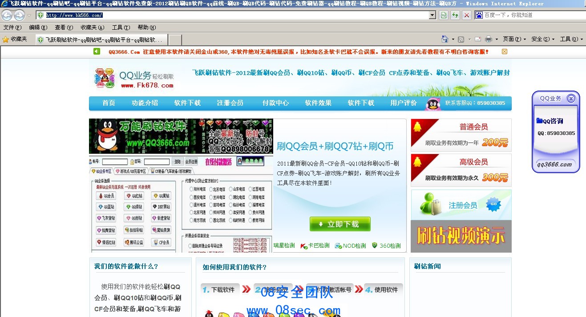Screen dimensions: 586x317
Task: Select the 南方双线 radio option in screenshot
Action: [191, 220]
